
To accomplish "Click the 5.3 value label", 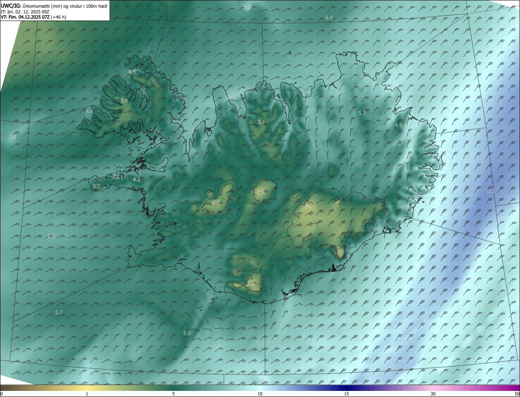I will pyautogui.click(x=362, y=113).
